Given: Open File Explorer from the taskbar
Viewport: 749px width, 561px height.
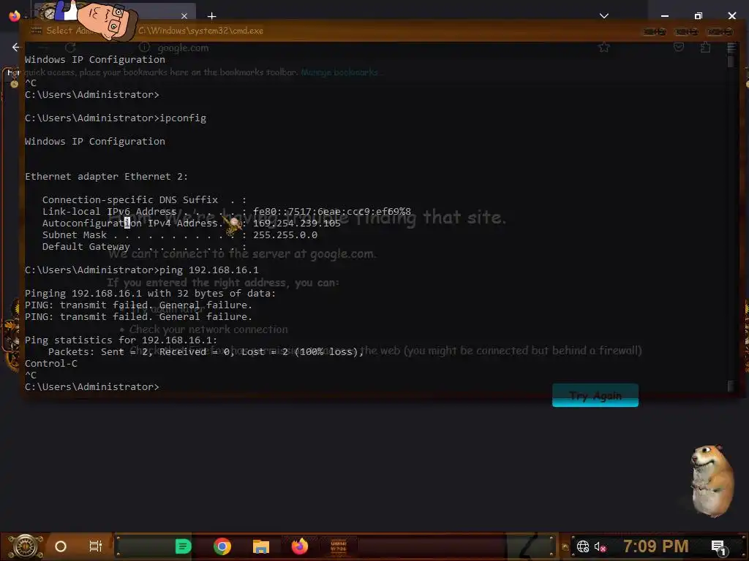Looking at the screenshot, I should coord(261,546).
